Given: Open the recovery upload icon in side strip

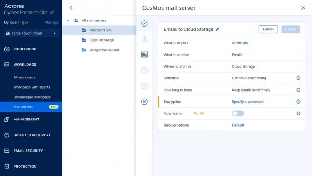Looking at the screenshot, I should point(144,39).
